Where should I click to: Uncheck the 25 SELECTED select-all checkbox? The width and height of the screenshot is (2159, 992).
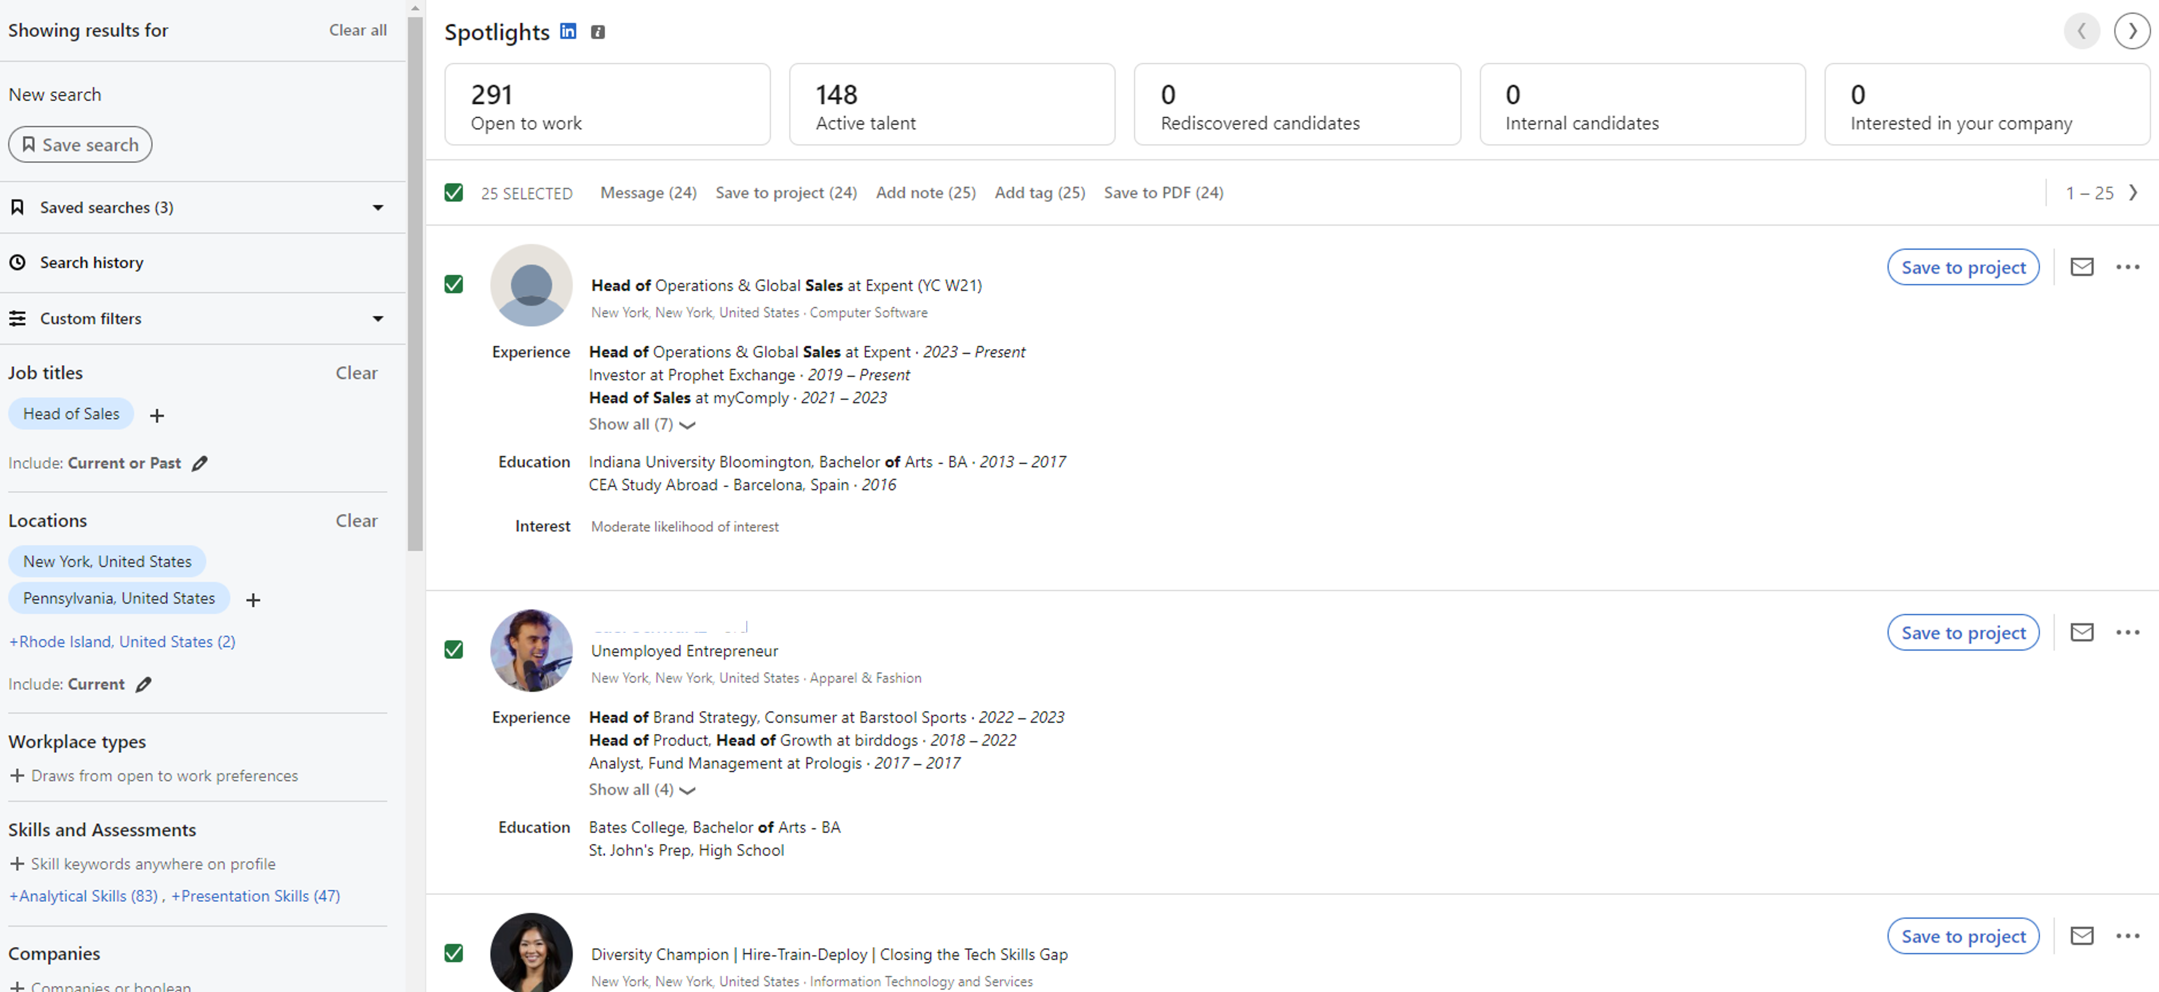tap(453, 193)
